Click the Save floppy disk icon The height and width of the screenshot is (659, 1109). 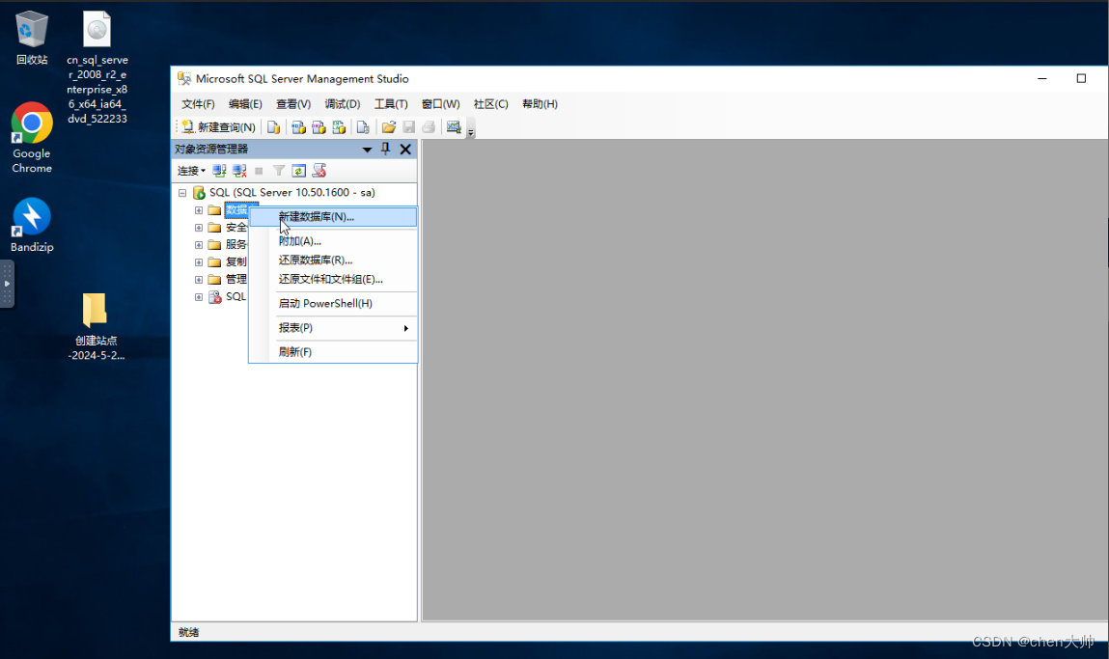409,127
